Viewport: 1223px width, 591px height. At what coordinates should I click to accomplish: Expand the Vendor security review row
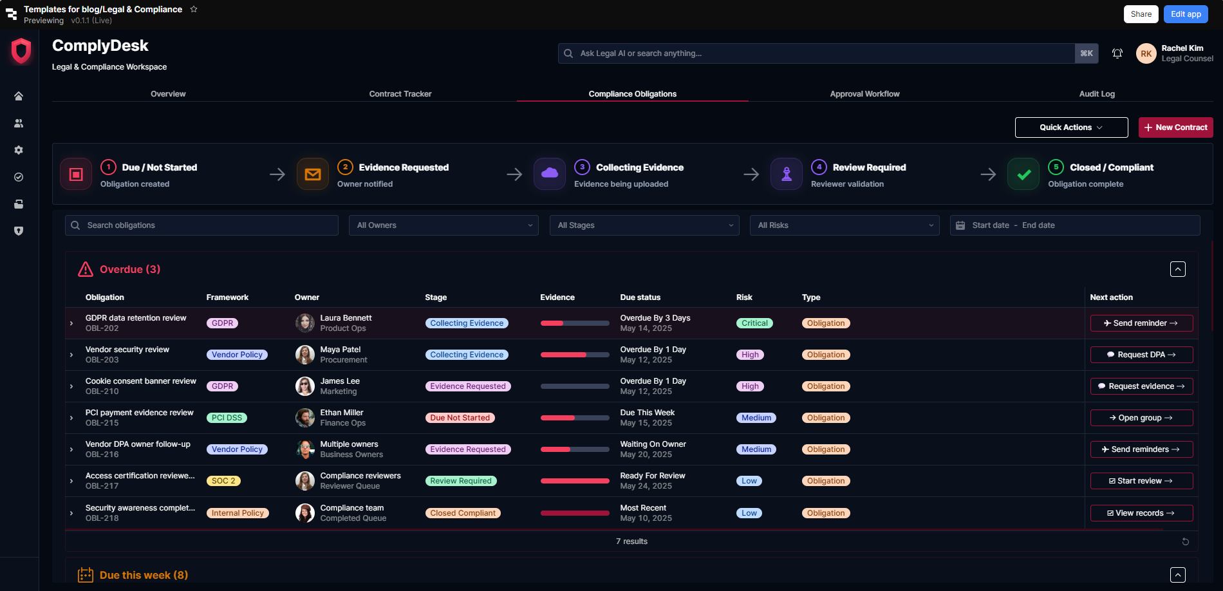click(71, 355)
